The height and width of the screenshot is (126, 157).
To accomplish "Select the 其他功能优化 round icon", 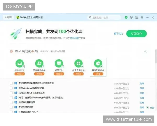I will point(98,64).
